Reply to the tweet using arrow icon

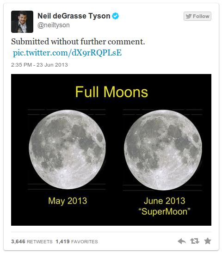(x=182, y=241)
